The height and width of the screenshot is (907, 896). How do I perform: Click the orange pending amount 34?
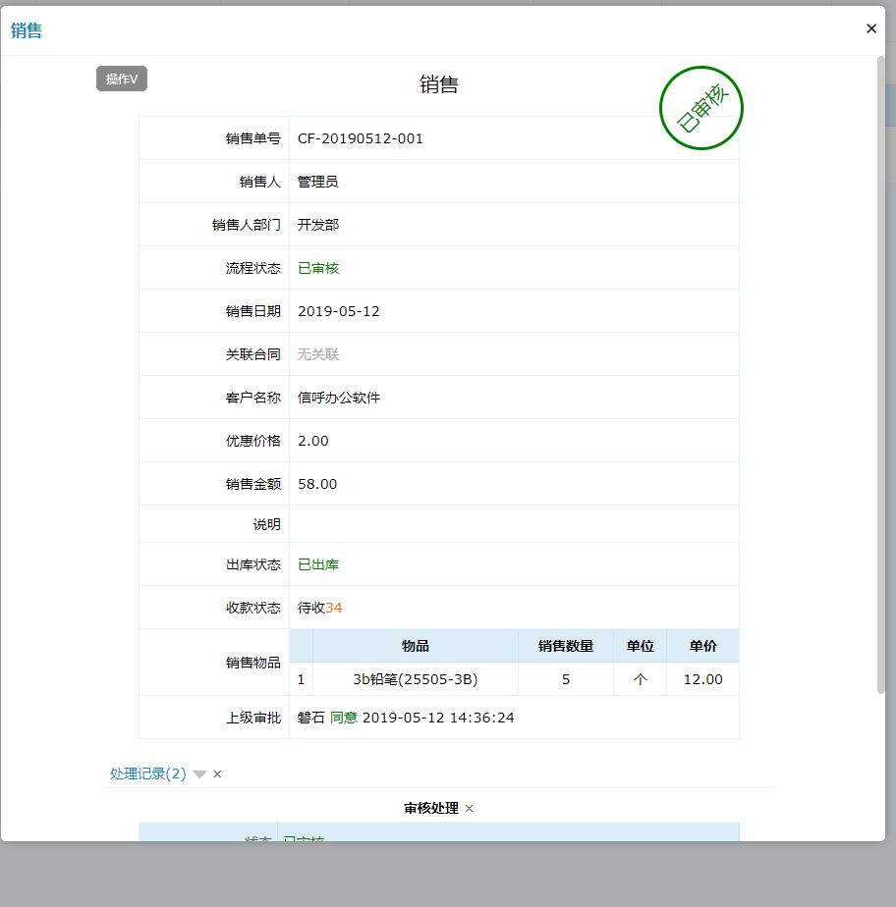click(334, 608)
